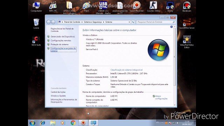The image size is (224, 126).
Task: Expand the arrow after Sistema e Segurança
Action: pyautogui.click(x=104, y=22)
